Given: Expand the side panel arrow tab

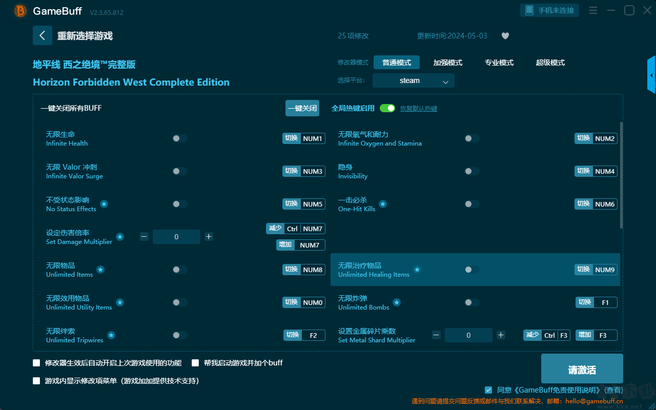Looking at the screenshot, I should (651, 75).
